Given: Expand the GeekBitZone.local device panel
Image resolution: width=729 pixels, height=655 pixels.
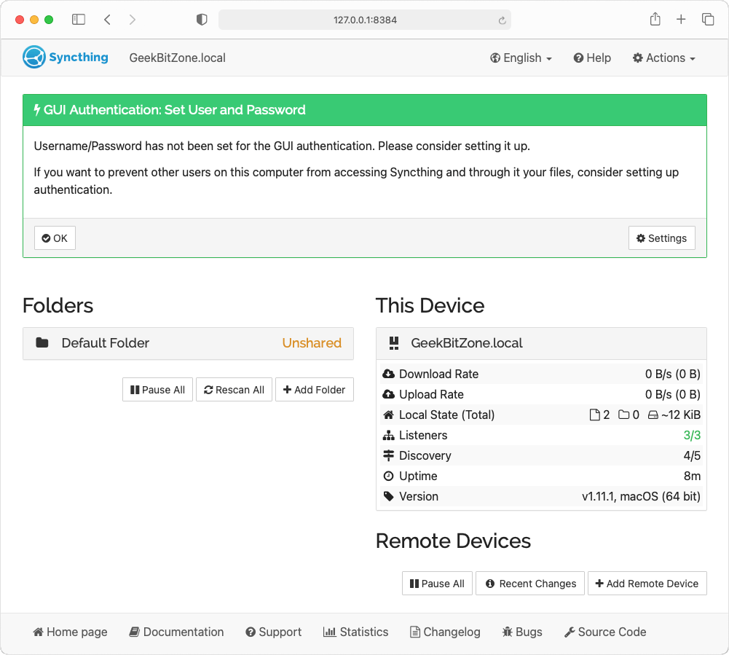Looking at the screenshot, I should click(x=541, y=343).
